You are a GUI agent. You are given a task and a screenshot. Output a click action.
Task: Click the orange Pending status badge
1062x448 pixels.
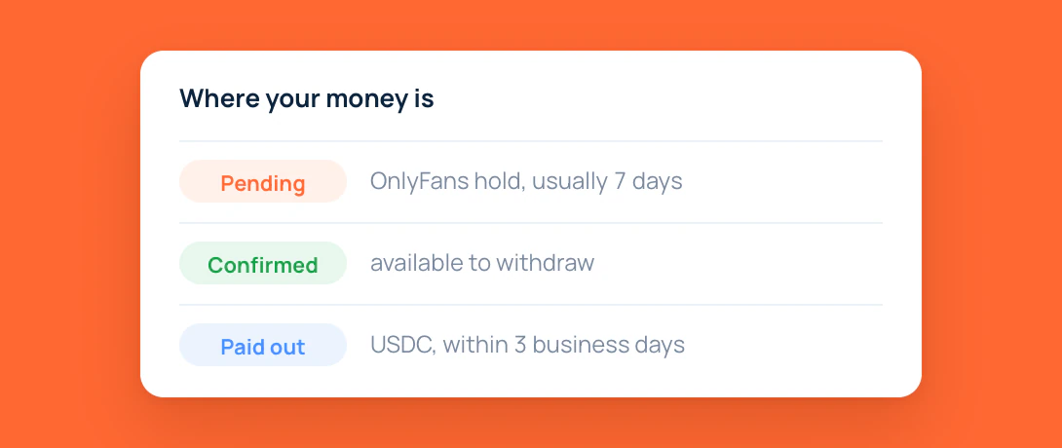[x=263, y=181]
